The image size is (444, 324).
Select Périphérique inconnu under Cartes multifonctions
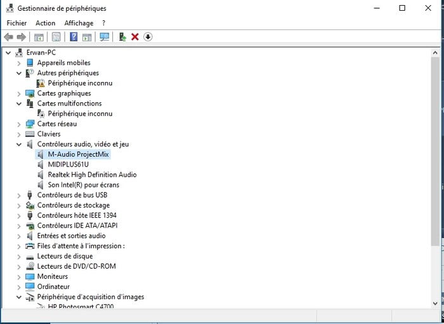pos(80,114)
